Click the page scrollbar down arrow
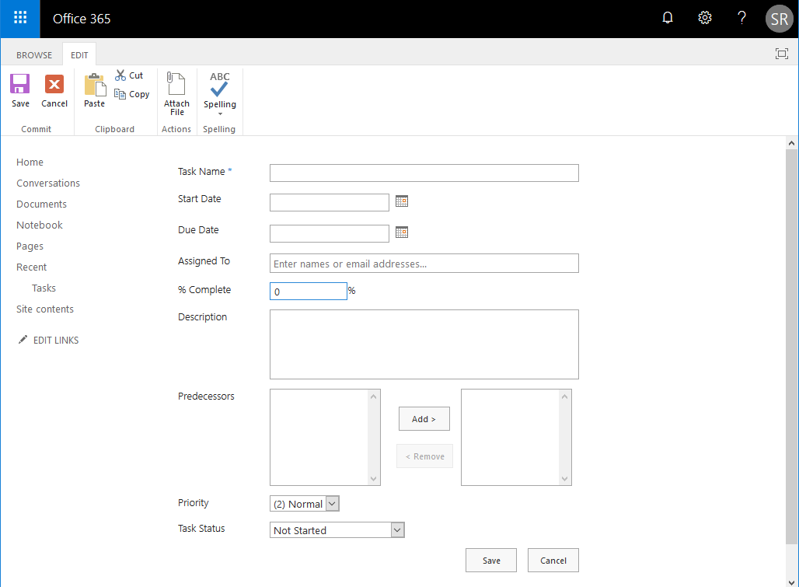 click(x=792, y=581)
